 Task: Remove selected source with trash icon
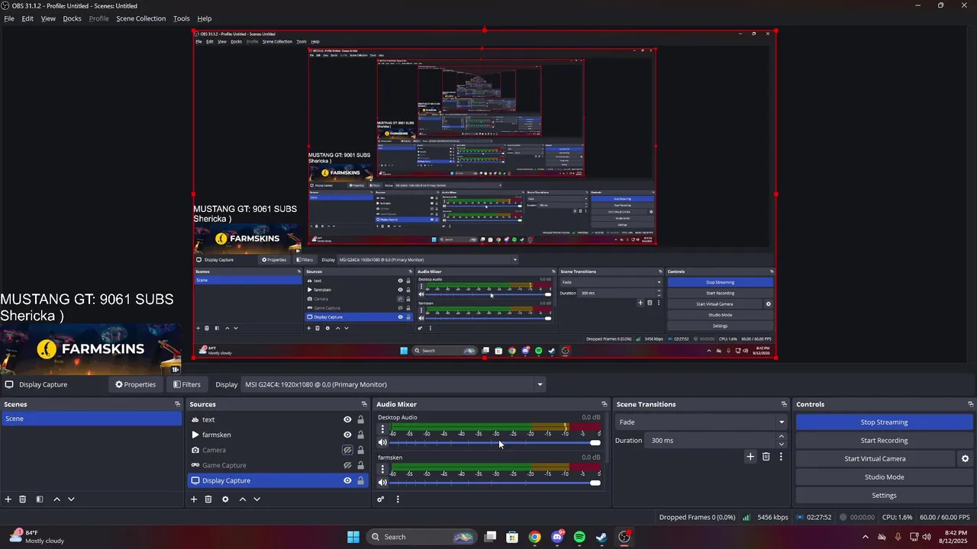[208, 499]
